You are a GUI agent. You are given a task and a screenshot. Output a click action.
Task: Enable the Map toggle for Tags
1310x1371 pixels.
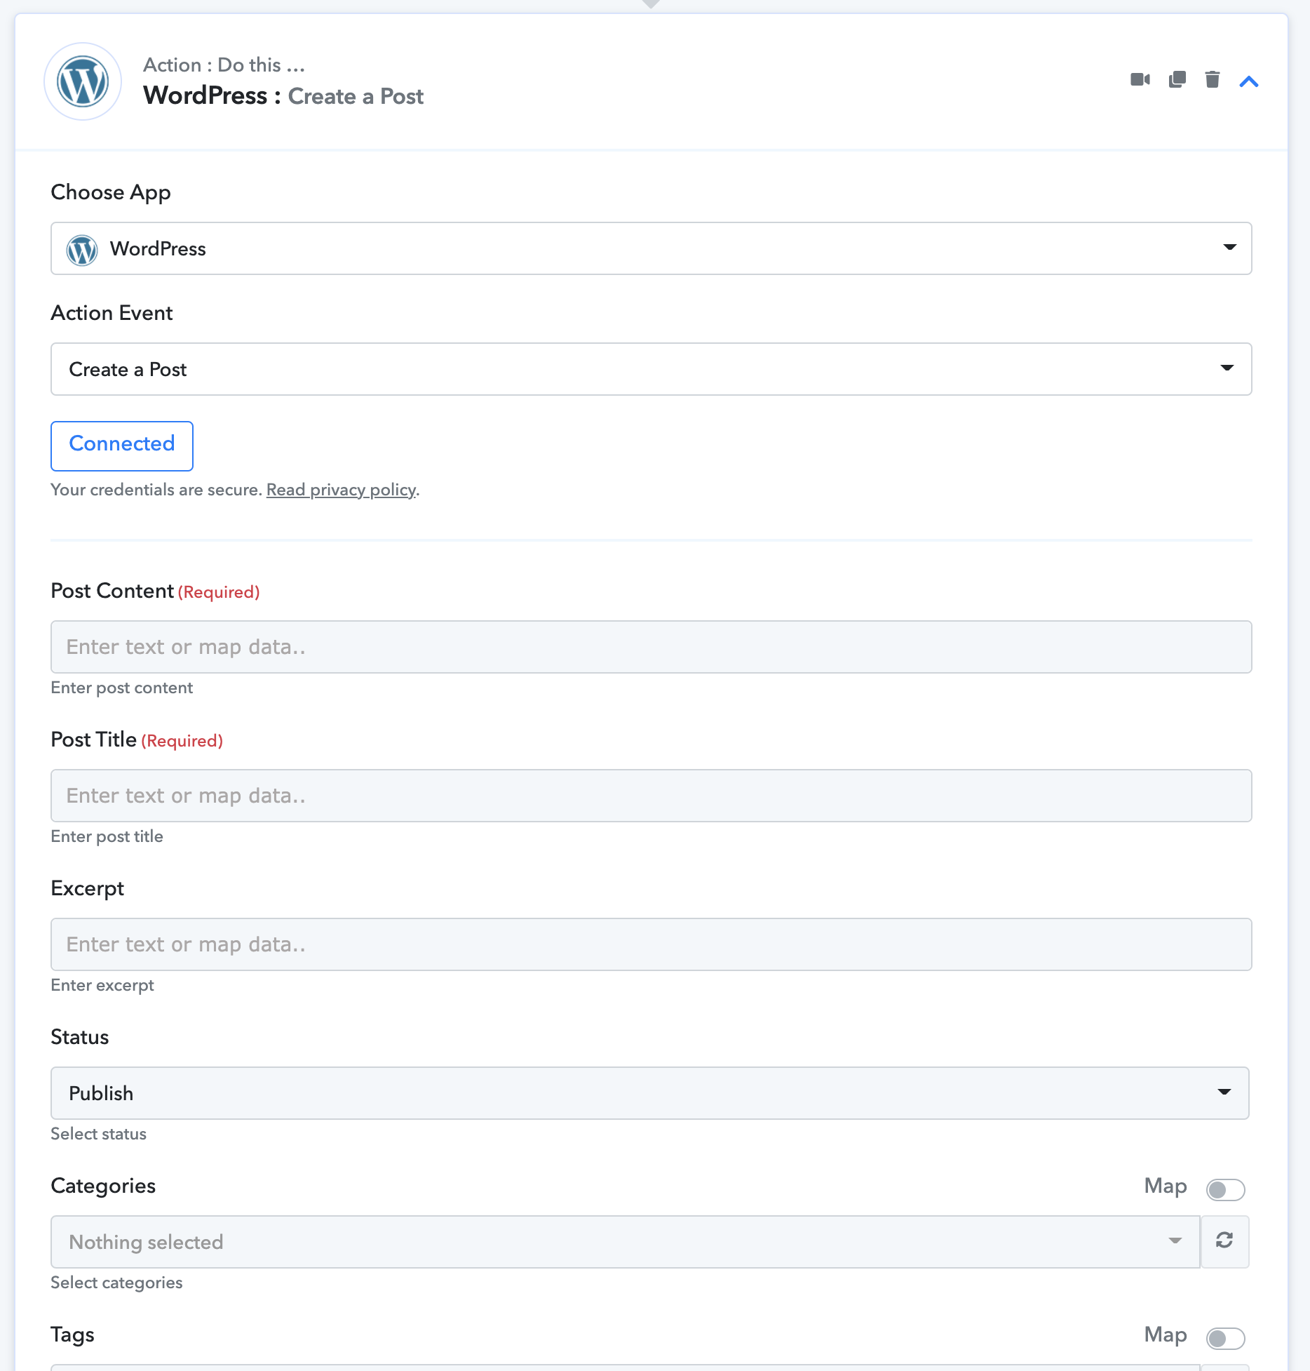(1225, 1338)
